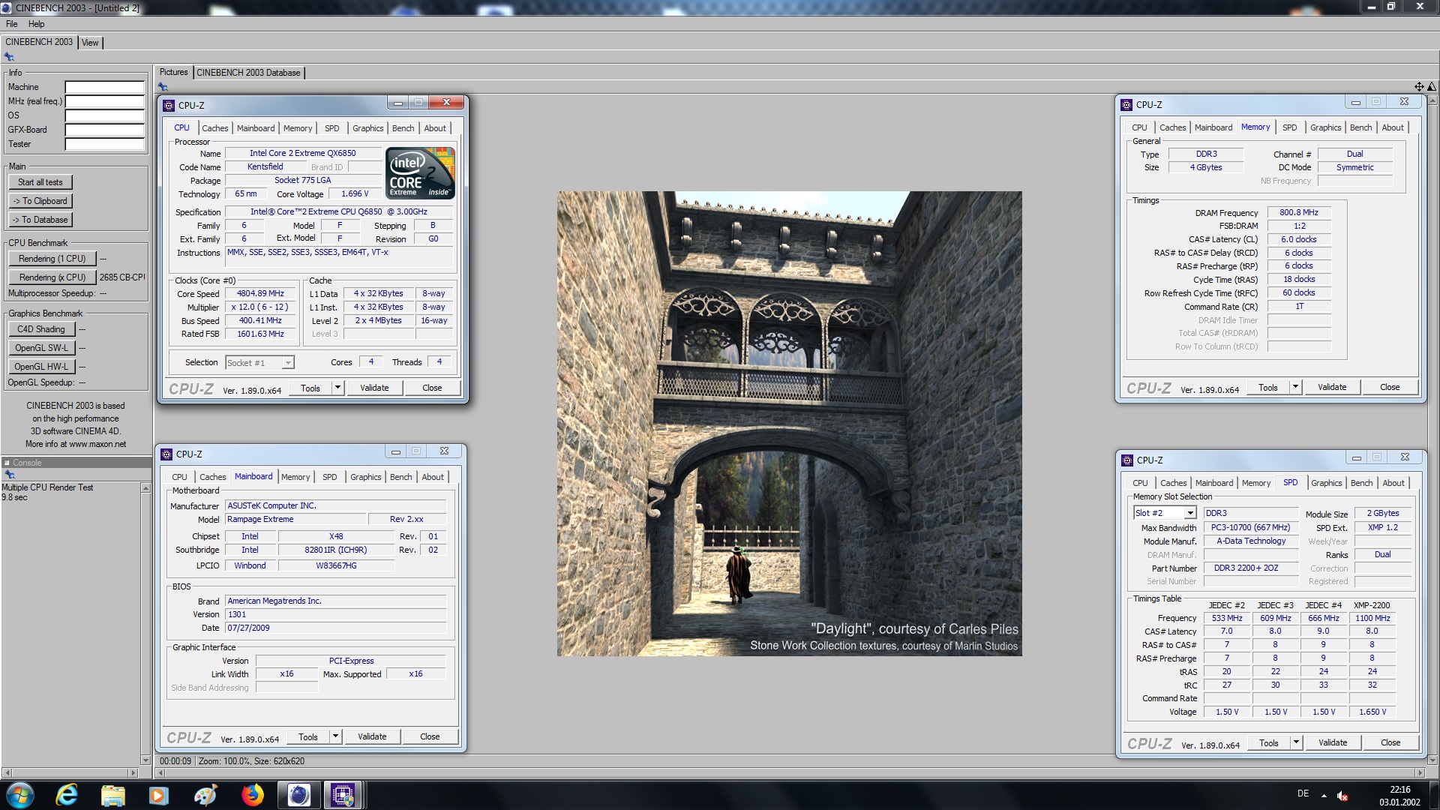1440x810 pixels.
Task: Open the Socket #1 selection dropdown
Action: [287, 363]
